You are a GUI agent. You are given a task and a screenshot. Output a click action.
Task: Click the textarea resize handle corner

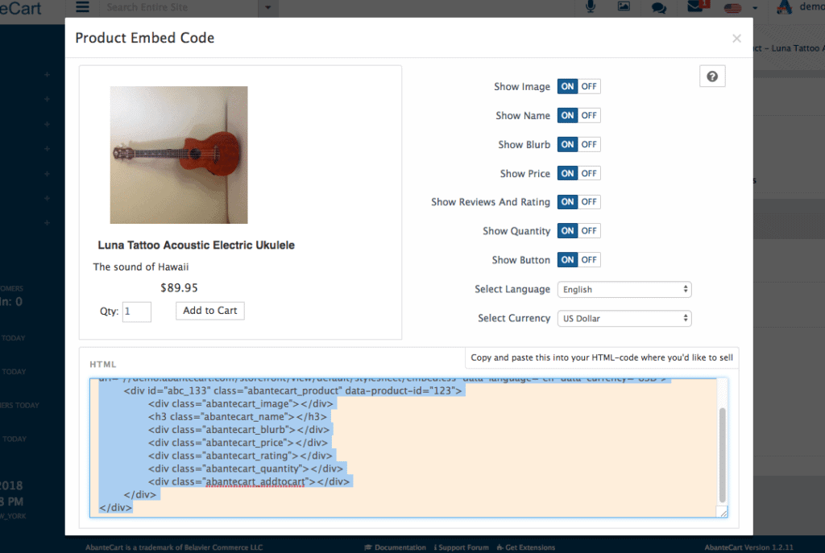pos(723,512)
